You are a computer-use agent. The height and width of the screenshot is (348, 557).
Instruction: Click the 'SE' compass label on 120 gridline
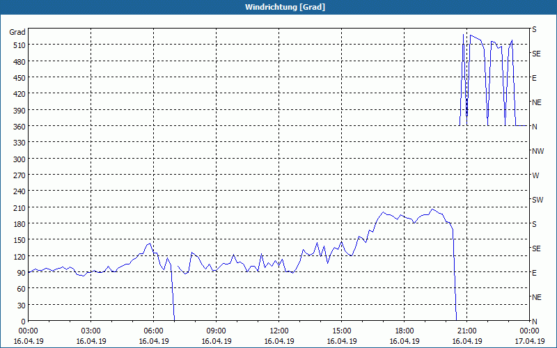tap(536, 248)
